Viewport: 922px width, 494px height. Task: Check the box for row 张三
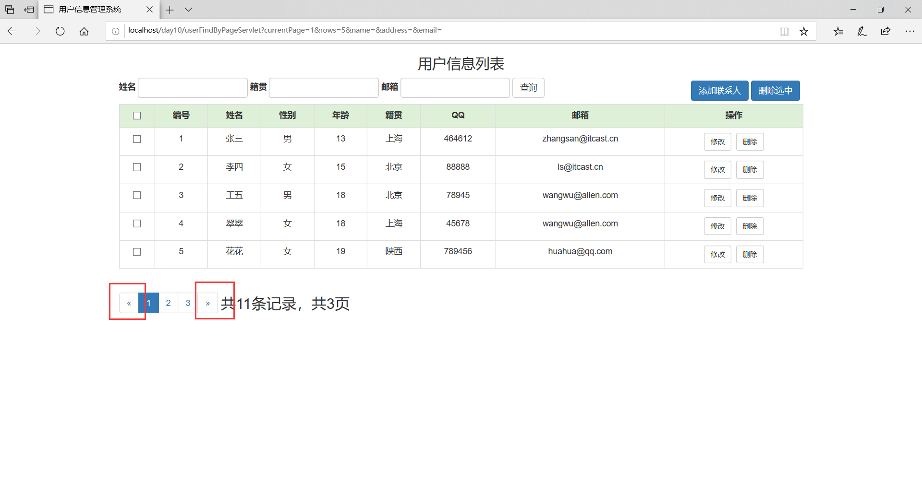pos(137,139)
